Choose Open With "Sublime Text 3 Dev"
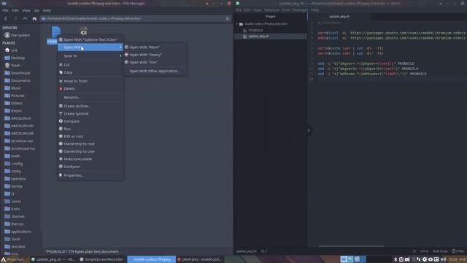The width and height of the screenshot is (467, 263). (x=90, y=39)
